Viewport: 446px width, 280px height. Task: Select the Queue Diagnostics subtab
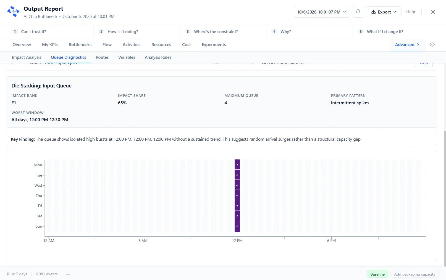click(x=69, y=57)
